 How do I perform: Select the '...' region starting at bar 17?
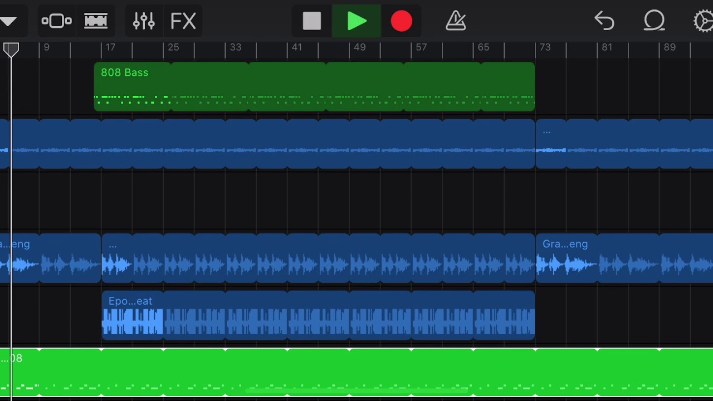coord(318,258)
